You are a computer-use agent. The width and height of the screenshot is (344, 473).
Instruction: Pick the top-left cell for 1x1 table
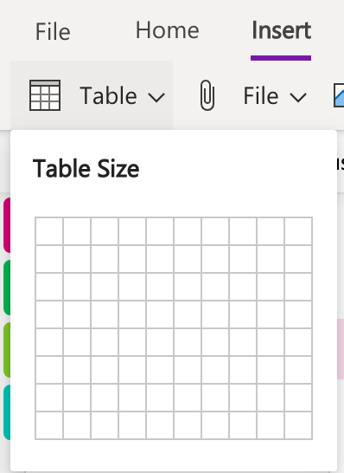click(x=49, y=231)
